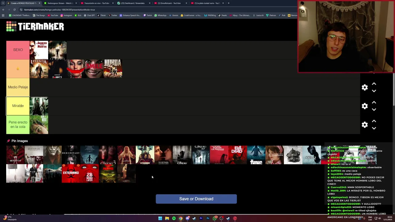Open the Flaticon bookmark
The width and height of the screenshot is (395, 222).
pyautogui.click(x=271, y=15)
